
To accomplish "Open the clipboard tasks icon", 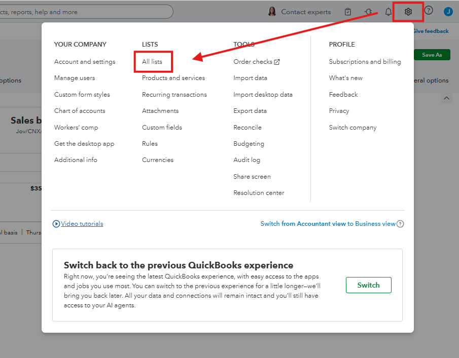I will (348, 12).
